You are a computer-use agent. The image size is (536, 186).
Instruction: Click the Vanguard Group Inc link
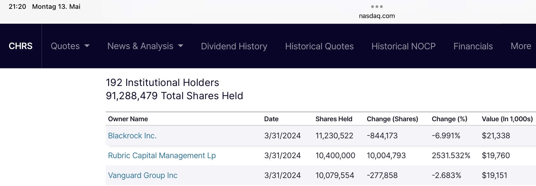point(143,175)
